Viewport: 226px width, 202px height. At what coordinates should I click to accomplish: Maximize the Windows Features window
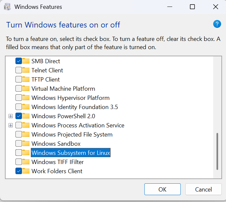192,7
